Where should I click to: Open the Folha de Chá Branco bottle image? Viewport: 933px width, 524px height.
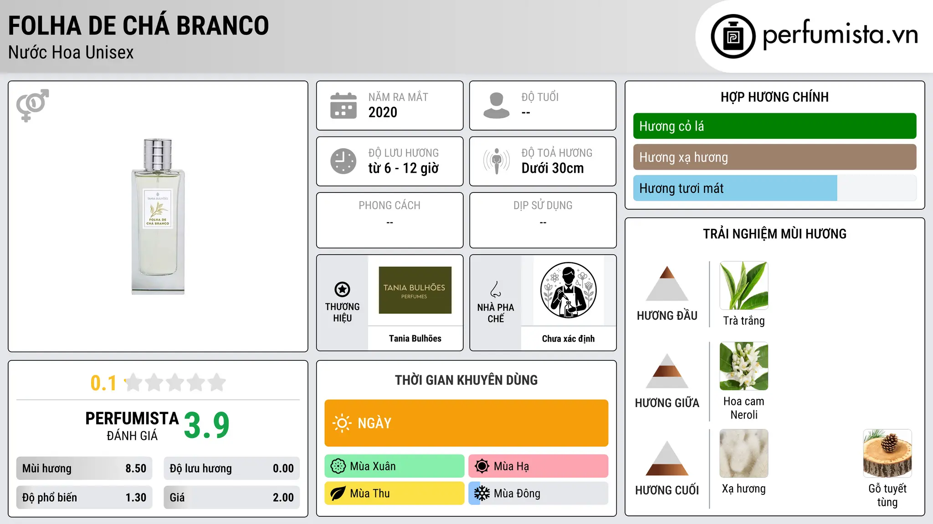coord(158,217)
